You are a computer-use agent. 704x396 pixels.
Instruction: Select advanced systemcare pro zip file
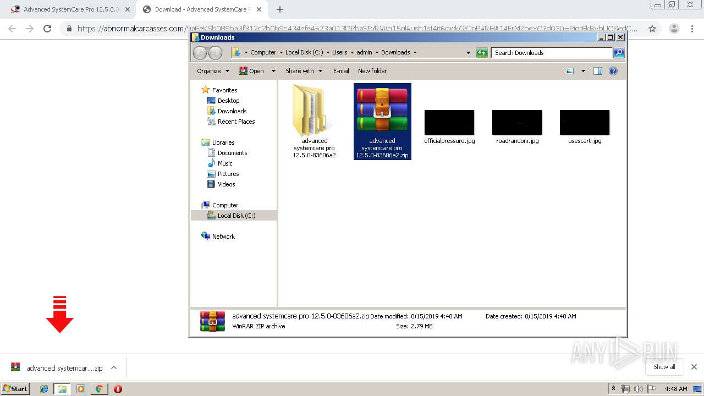[x=382, y=122]
